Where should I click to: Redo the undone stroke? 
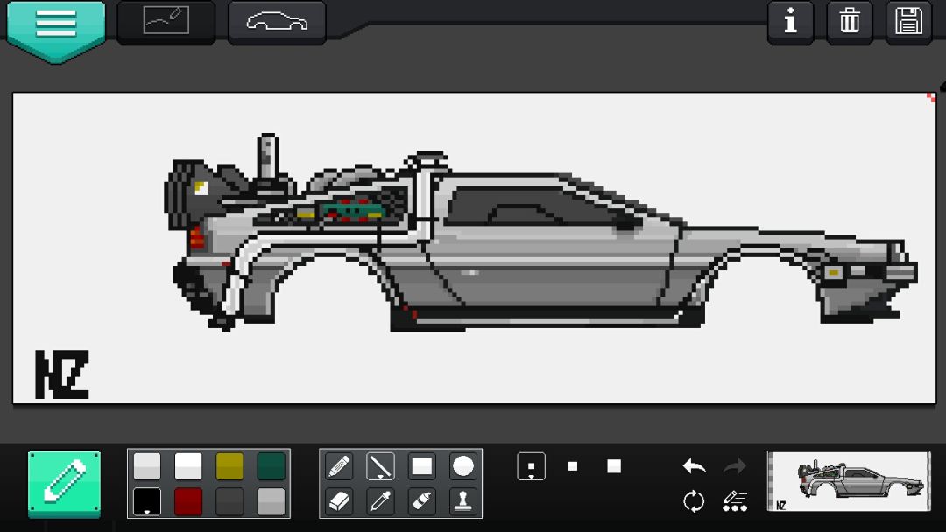tap(735, 466)
